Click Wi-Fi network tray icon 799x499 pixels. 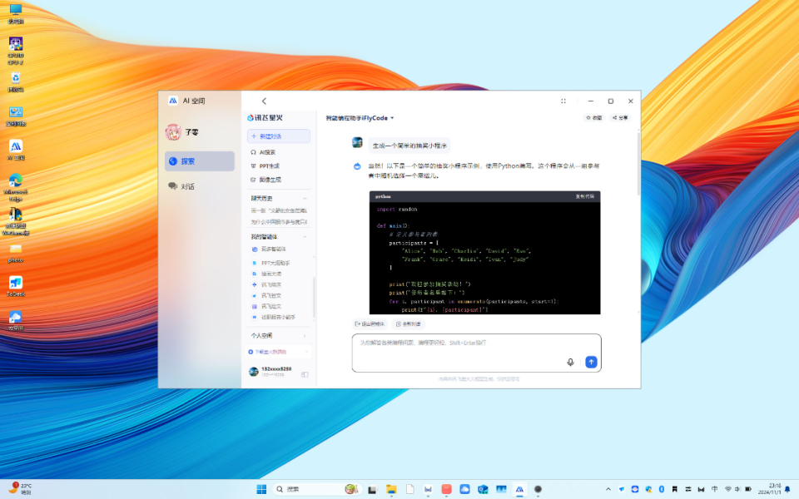(727, 489)
